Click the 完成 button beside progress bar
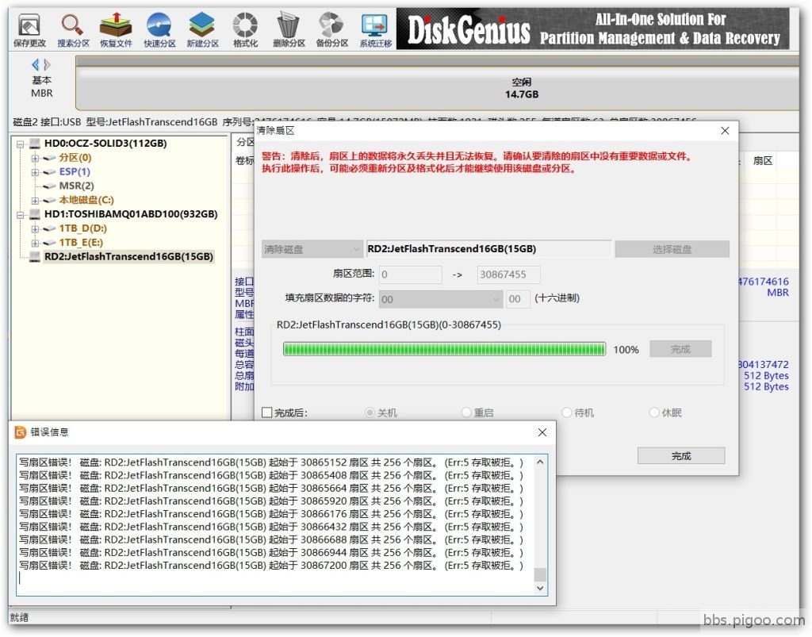 point(680,349)
